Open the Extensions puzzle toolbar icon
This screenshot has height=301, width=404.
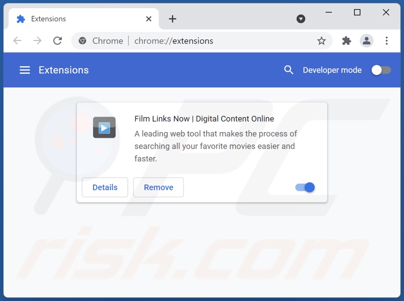(347, 41)
